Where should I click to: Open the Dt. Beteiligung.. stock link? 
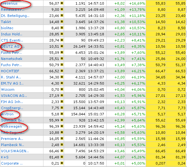pyautogui.click(x=15, y=16)
